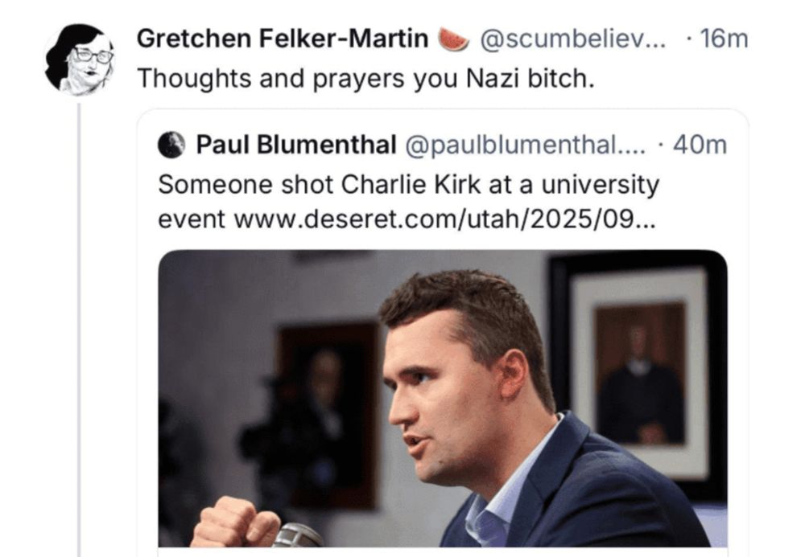Image resolution: width=805 pixels, height=557 pixels.
Task: Click the watermelon emoji beside the name
Action: (452, 39)
